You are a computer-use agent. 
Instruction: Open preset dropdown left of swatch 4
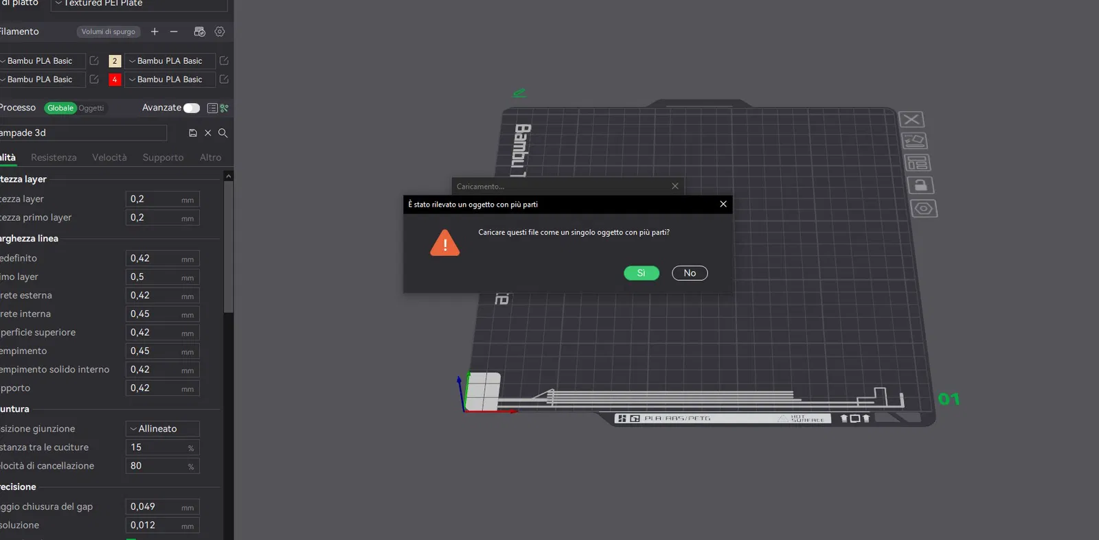pos(41,80)
